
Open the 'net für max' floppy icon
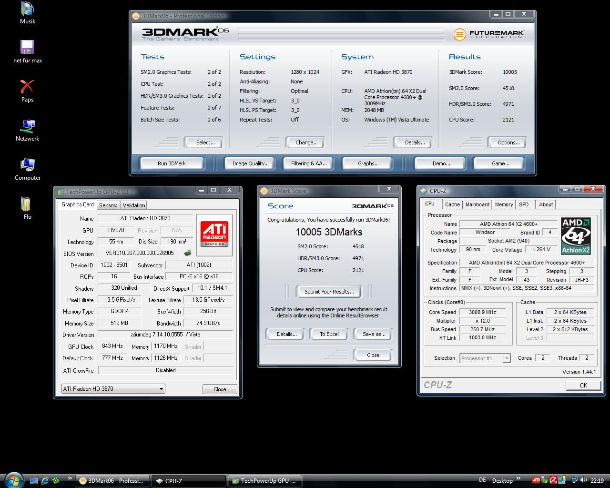point(28,52)
